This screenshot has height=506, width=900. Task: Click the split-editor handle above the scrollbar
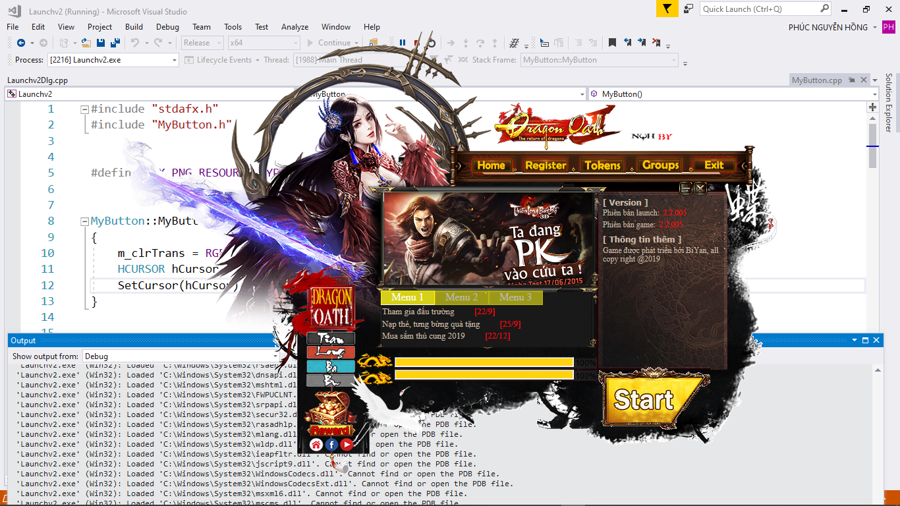[x=873, y=107]
